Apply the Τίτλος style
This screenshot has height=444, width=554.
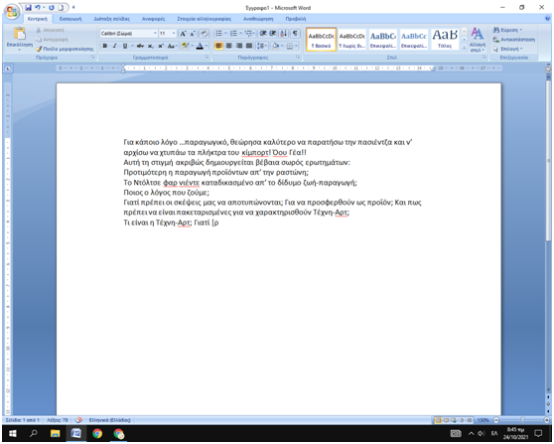pos(445,40)
